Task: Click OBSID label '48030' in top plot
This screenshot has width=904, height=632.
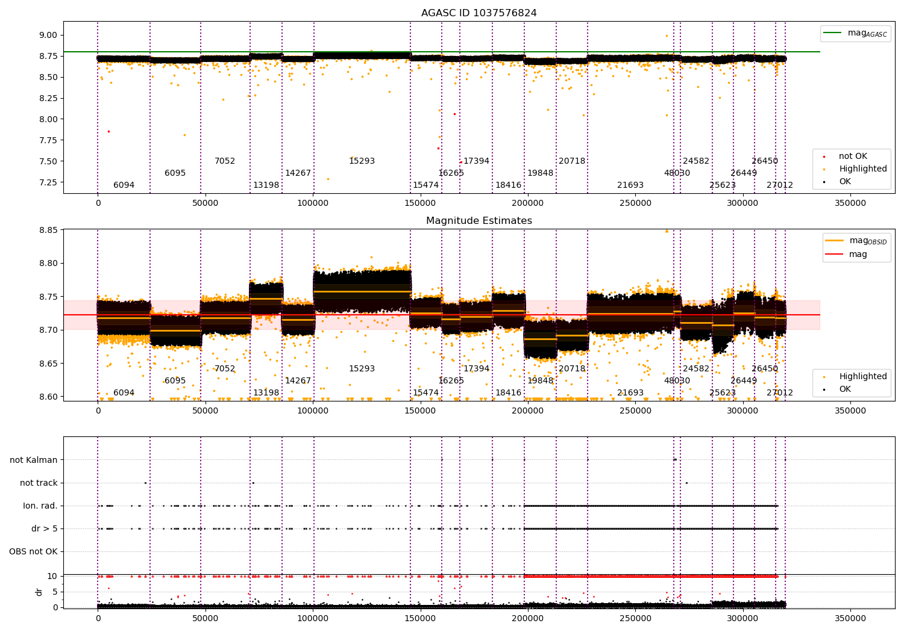Action: click(677, 173)
